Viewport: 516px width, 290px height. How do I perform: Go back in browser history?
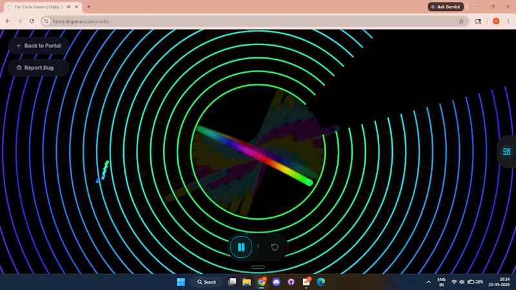pos(8,21)
